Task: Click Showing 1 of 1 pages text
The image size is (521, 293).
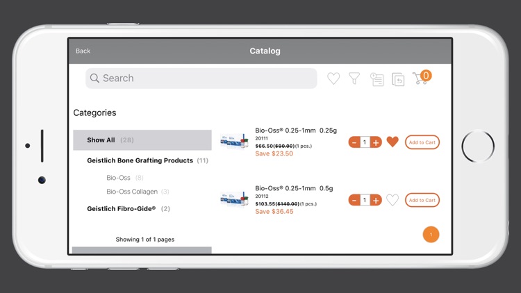Action: 145,240
